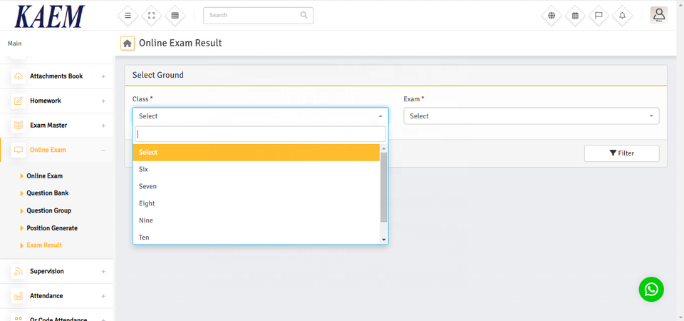The image size is (684, 321).
Task: Click the KAEM logo
Action: pyautogui.click(x=49, y=16)
